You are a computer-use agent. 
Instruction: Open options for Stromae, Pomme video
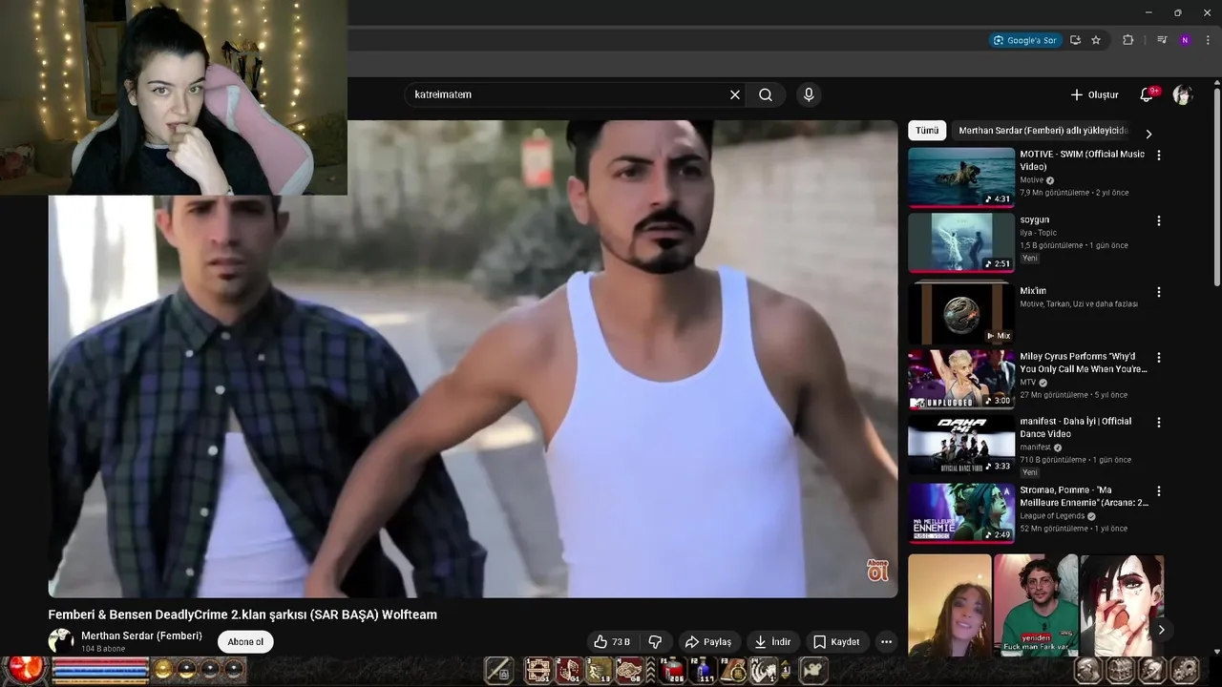tap(1159, 491)
